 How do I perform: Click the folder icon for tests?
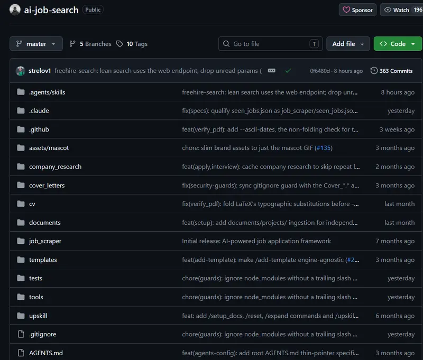(21, 278)
